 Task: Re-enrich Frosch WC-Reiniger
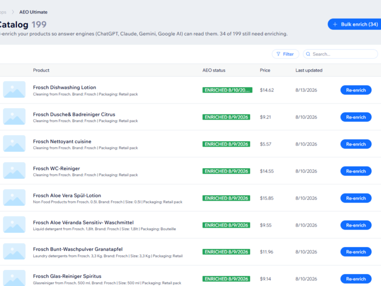[356, 171]
